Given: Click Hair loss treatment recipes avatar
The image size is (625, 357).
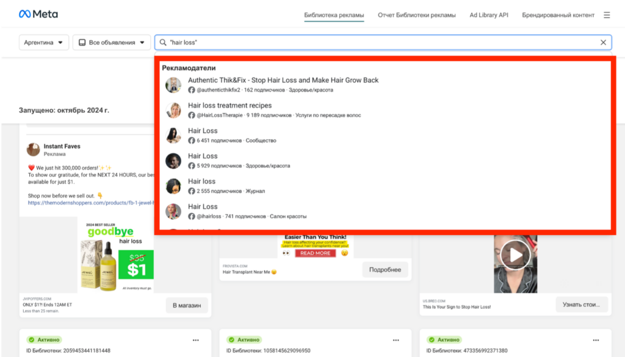Looking at the screenshot, I should tap(173, 110).
